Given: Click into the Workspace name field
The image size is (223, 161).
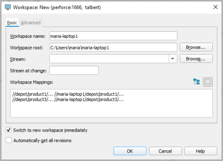Looking at the screenshot, I should pos(113,36).
